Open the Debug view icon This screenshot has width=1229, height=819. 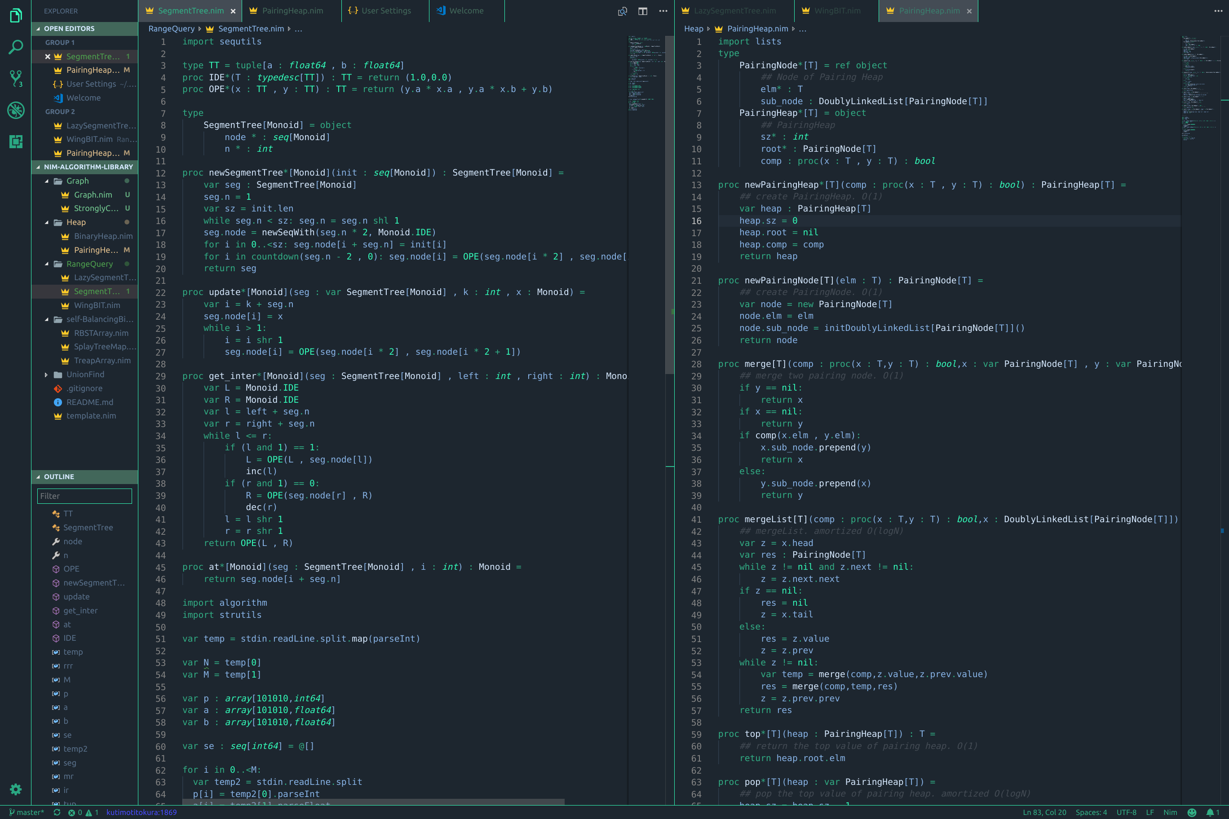pos(16,110)
